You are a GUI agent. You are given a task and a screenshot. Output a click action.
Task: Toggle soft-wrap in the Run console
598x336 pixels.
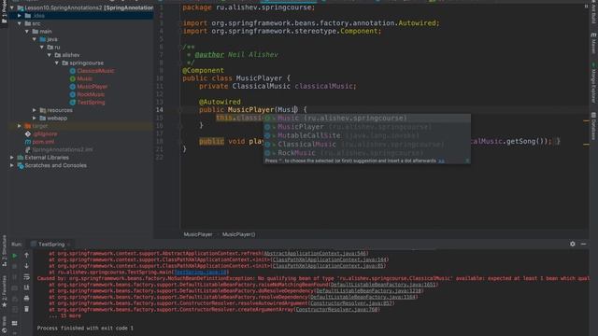click(26, 277)
